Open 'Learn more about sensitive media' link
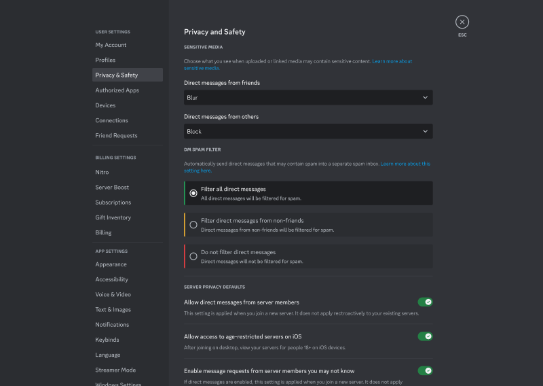543x386 pixels. (392, 61)
